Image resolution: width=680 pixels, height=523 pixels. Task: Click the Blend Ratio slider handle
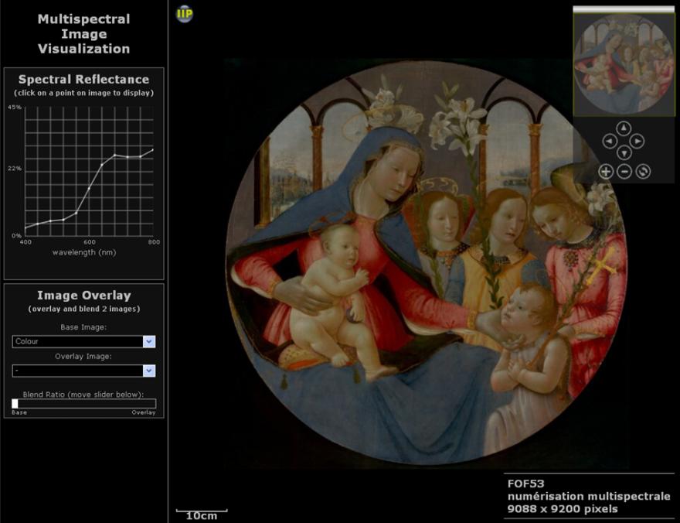tap(15, 403)
